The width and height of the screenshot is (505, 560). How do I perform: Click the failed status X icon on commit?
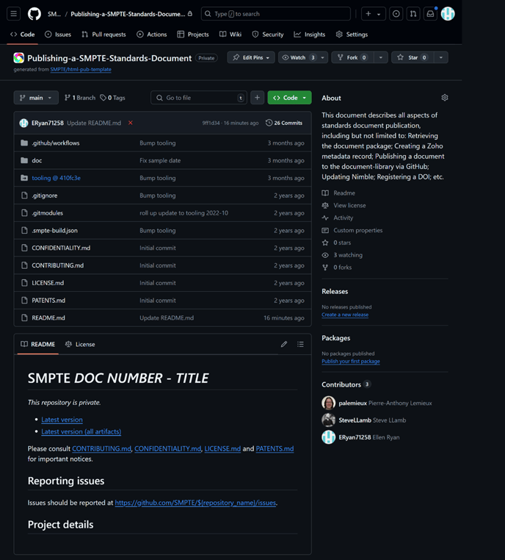point(131,123)
